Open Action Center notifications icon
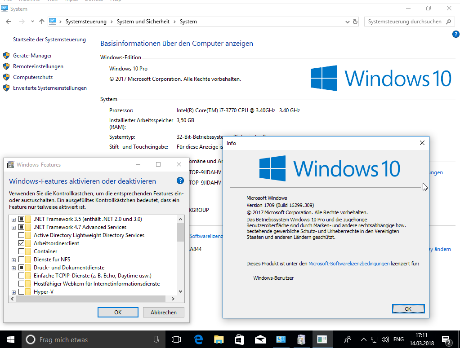 coord(447,340)
